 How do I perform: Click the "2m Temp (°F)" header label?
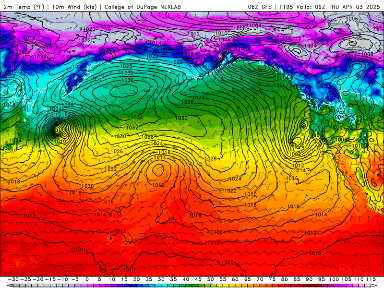tap(24, 7)
